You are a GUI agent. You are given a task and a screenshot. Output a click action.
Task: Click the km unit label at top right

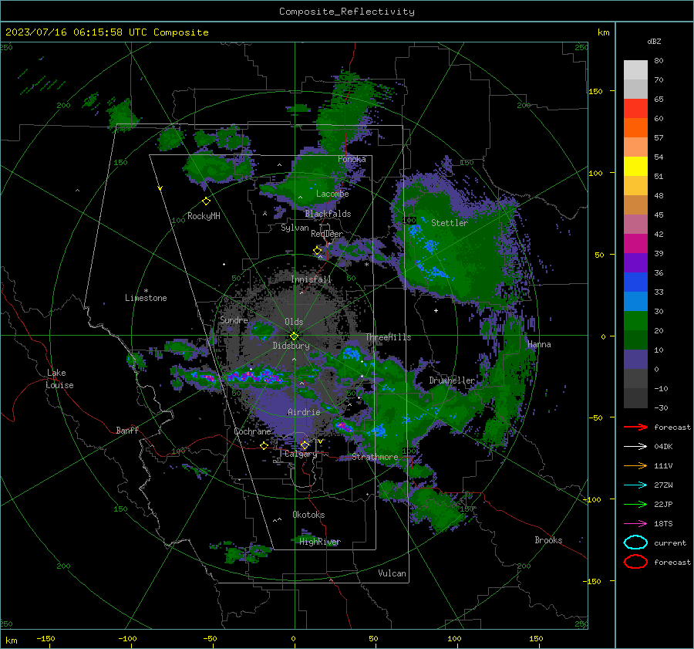coord(603,32)
